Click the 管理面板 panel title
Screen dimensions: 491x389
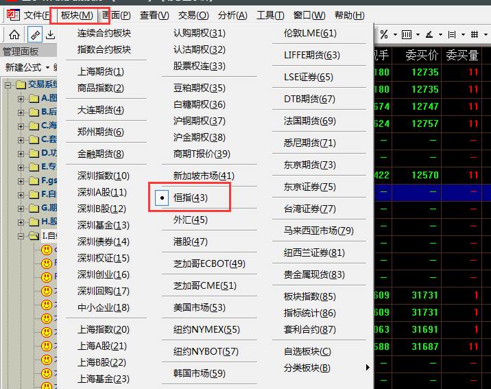(x=21, y=51)
